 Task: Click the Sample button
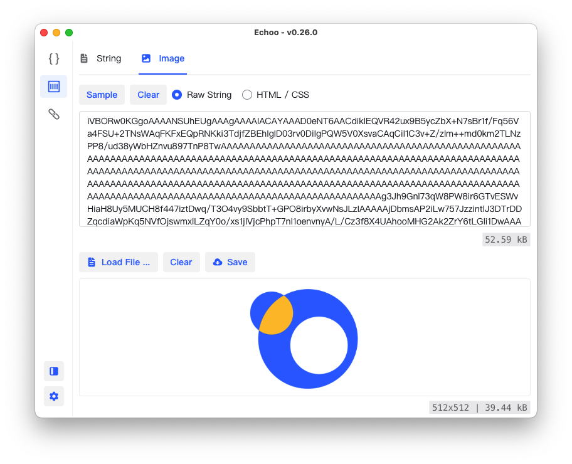click(x=102, y=95)
